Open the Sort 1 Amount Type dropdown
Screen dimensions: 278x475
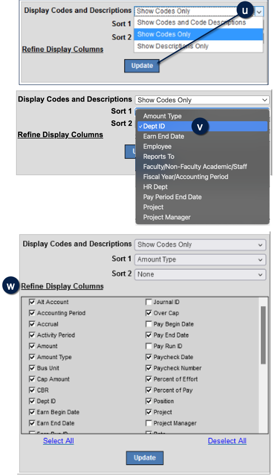click(x=200, y=259)
